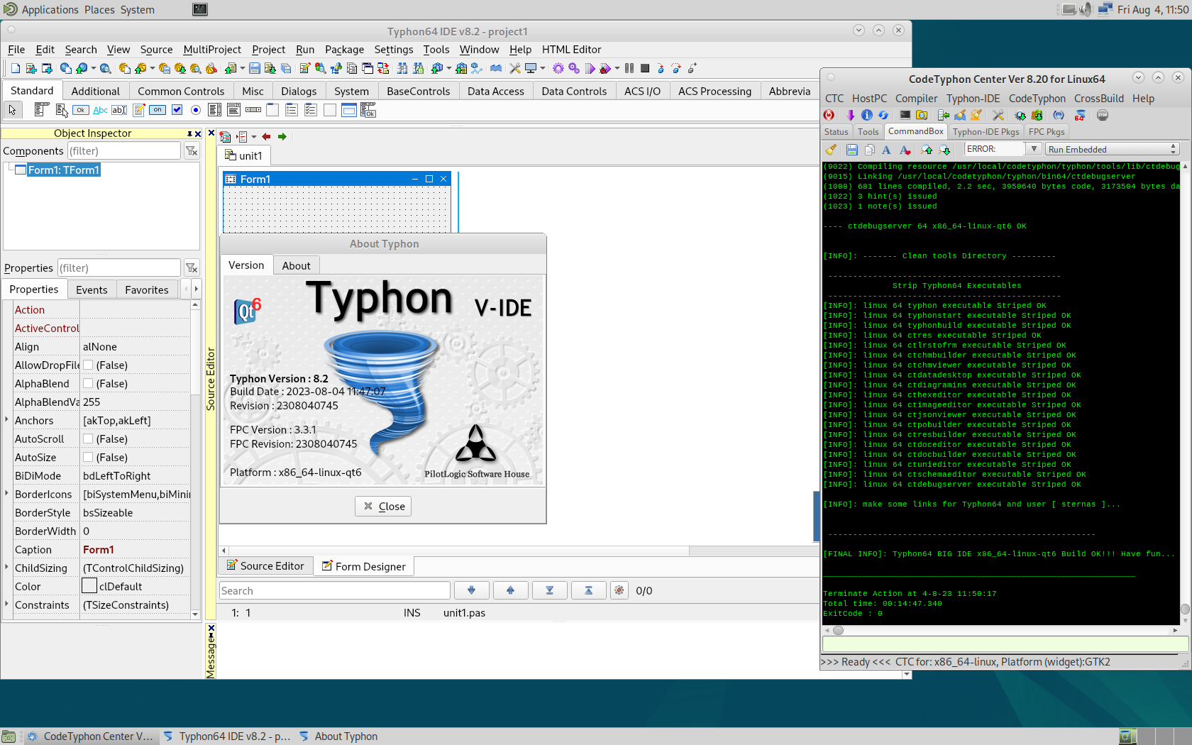Click the copy icon in the CommandBox toolbar
Image resolution: width=1192 pixels, height=745 pixels.
[870, 150]
